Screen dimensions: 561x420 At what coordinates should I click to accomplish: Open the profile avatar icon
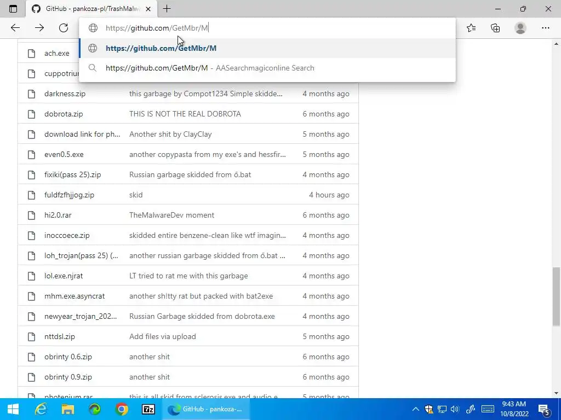520,28
